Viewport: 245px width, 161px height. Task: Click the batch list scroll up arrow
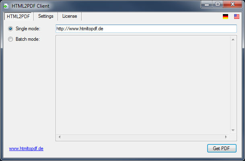pos(233,40)
